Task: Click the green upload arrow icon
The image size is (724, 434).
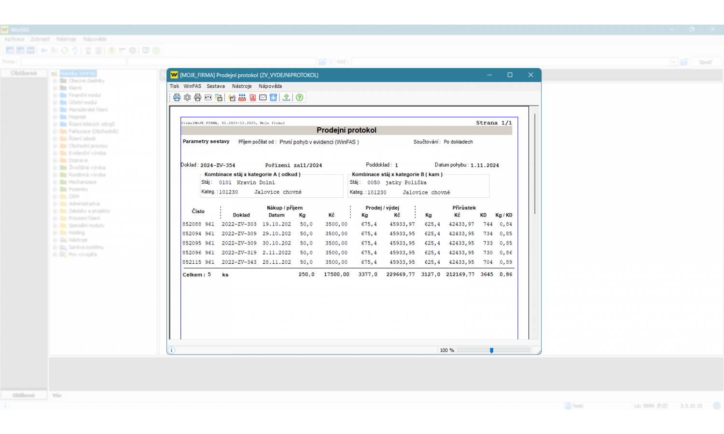Action: [x=286, y=97]
